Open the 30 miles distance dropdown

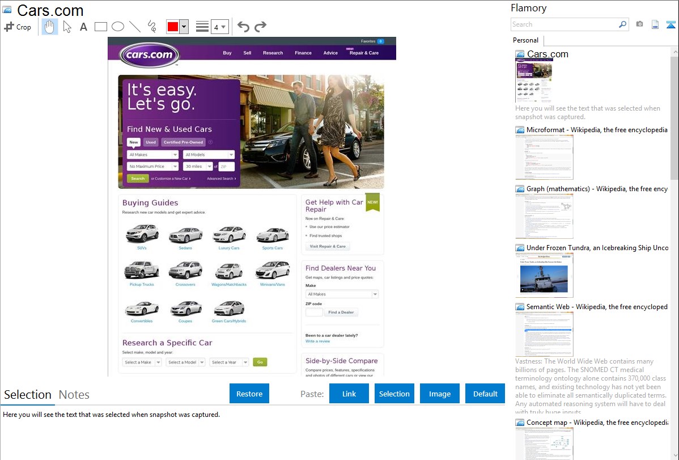coord(198,167)
